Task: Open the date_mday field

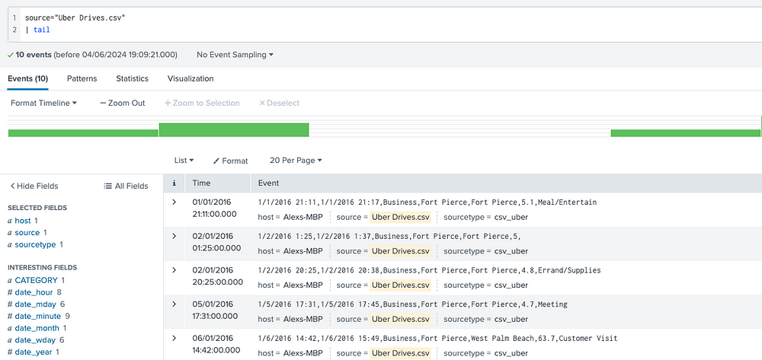Action: pyautogui.click(x=37, y=304)
